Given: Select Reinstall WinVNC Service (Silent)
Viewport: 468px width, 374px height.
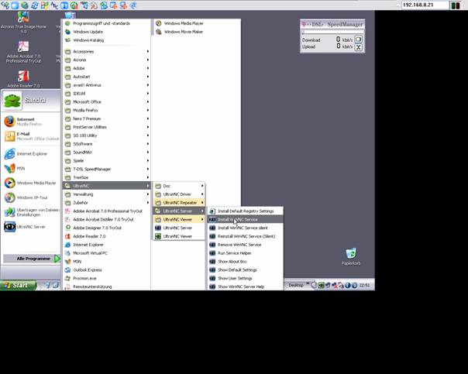Looking at the screenshot, I should pos(246,236).
